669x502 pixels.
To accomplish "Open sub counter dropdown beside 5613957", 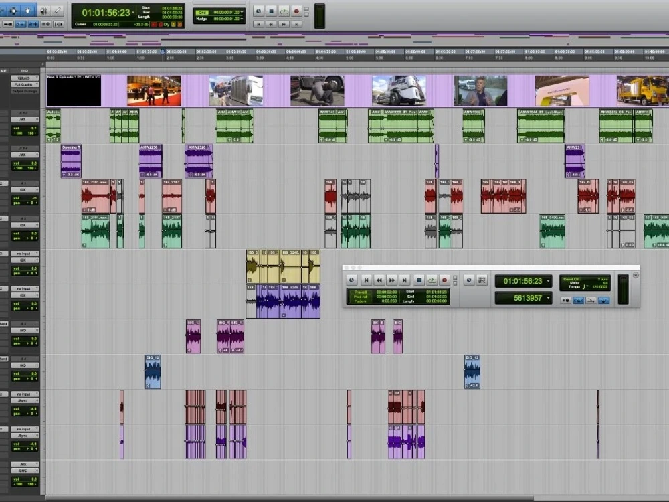I will (549, 298).
